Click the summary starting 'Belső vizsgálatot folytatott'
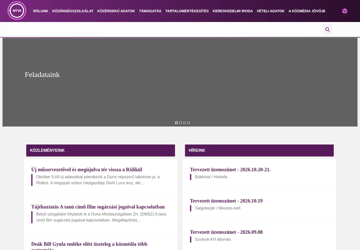This screenshot has width=360, height=250. click(101, 217)
